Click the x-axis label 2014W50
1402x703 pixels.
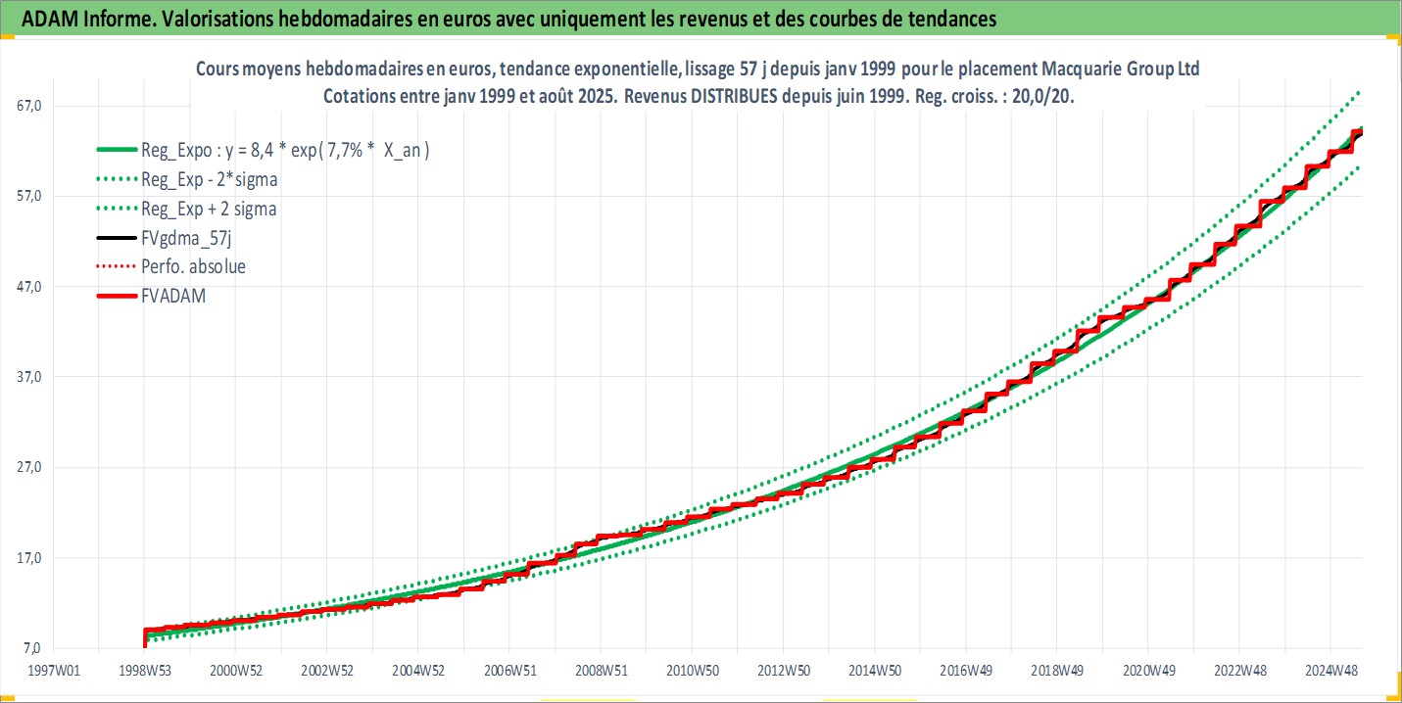874,671
